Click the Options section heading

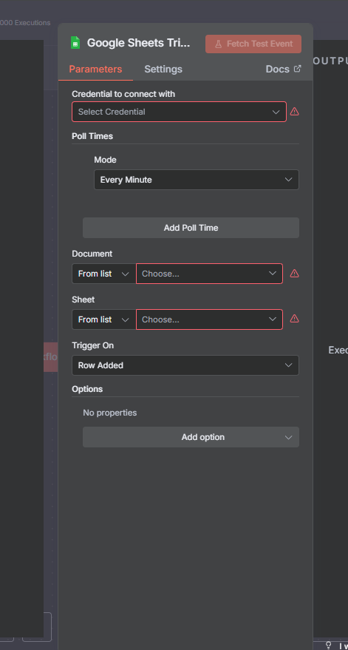click(87, 389)
